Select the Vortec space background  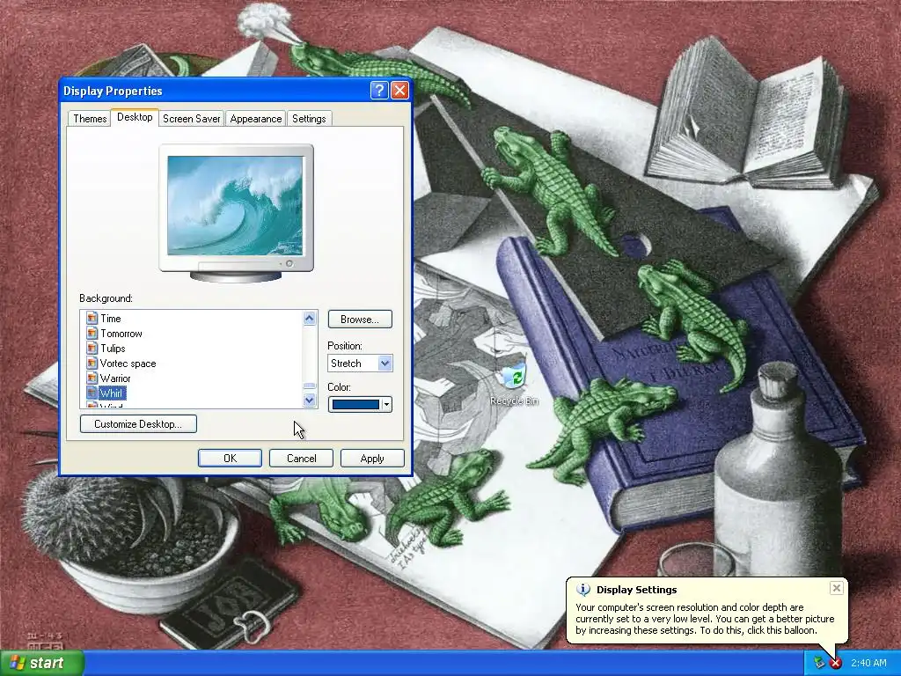128,363
